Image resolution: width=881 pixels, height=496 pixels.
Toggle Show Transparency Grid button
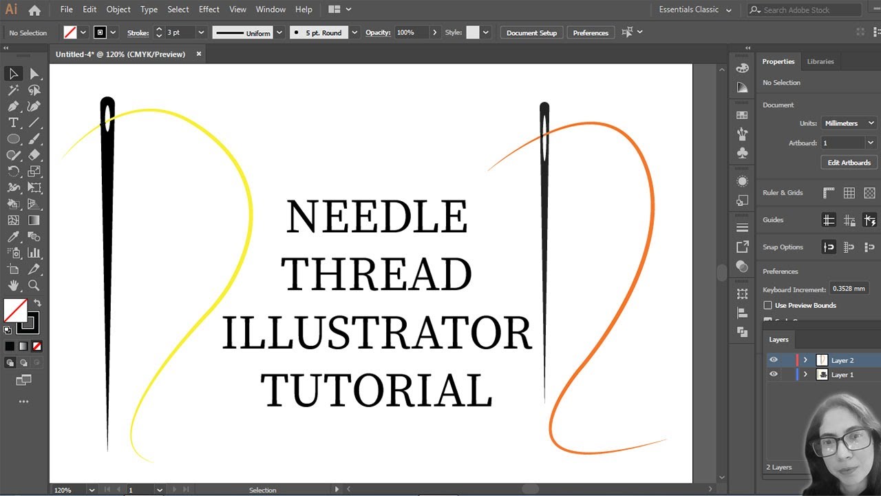[870, 193]
